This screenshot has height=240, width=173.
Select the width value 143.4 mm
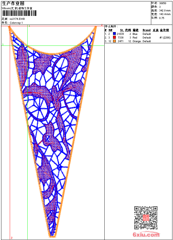[165, 14]
